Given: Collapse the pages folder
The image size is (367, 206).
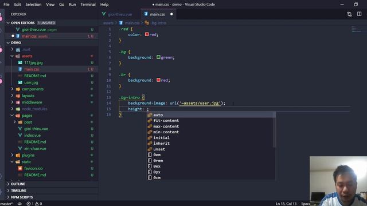Looking at the screenshot, I should (x=12, y=116).
